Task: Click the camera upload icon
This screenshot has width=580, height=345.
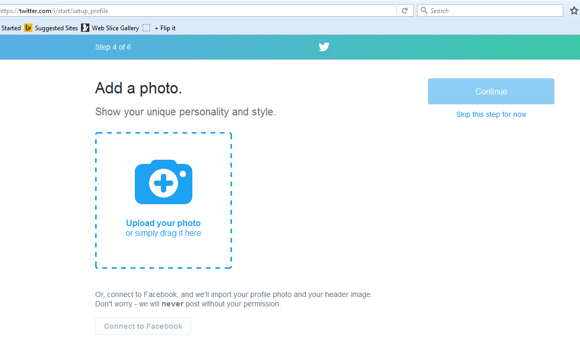Action: coord(164,182)
